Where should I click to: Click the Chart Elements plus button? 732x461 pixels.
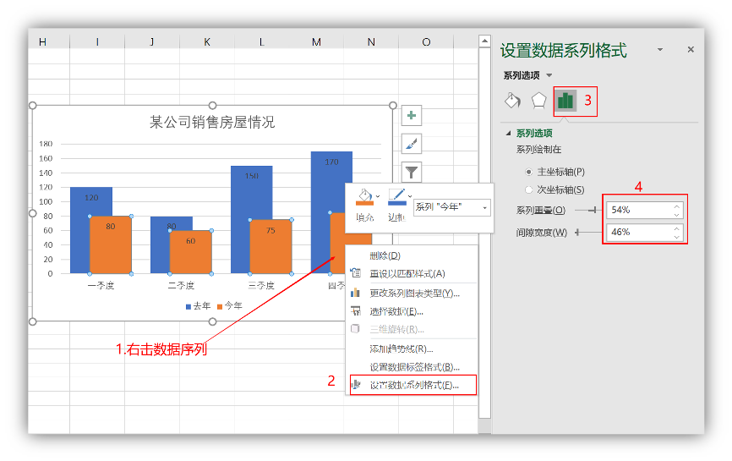pos(412,115)
